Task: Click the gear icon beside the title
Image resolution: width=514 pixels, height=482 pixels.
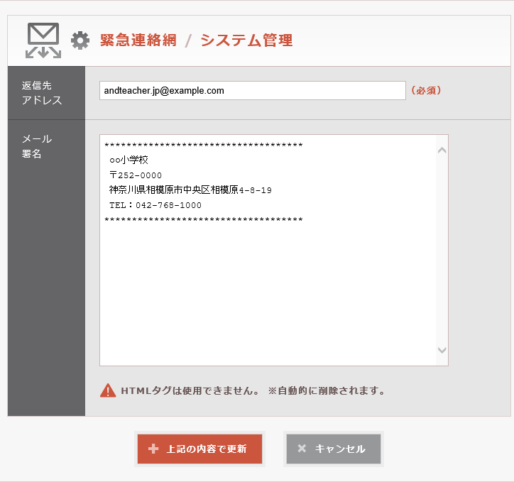Action: click(80, 40)
